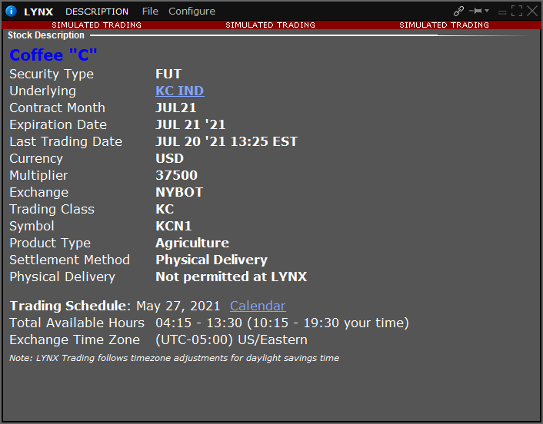The width and height of the screenshot is (543, 424).
Task: Click the Security Type label
Action: [52, 75]
